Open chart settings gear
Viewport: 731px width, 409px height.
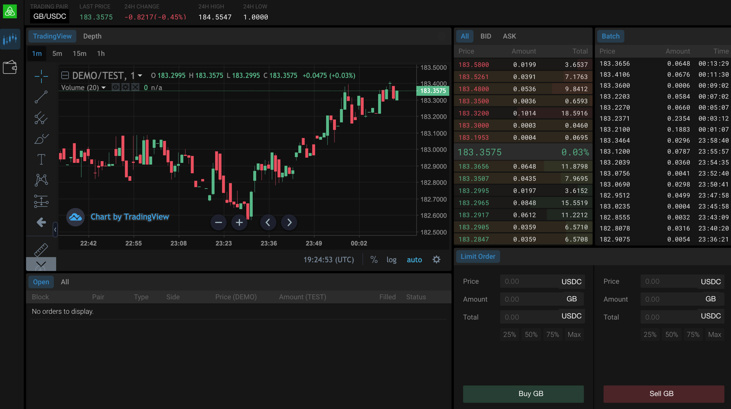pos(436,260)
